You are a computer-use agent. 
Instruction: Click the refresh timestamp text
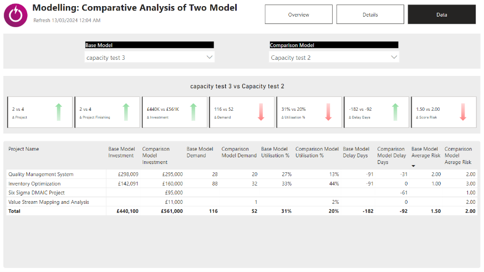click(x=67, y=20)
